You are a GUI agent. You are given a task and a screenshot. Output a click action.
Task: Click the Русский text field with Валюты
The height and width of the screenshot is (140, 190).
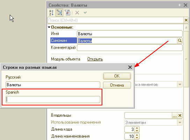(x=53, y=85)
